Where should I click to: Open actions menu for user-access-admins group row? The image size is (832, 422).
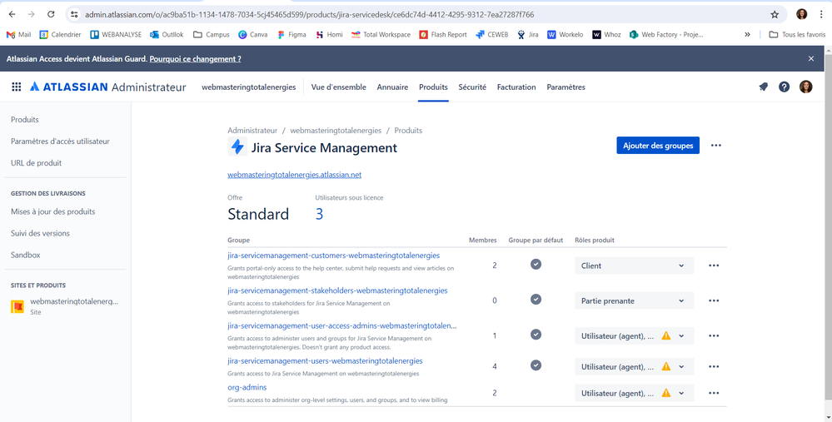[714, 335]
